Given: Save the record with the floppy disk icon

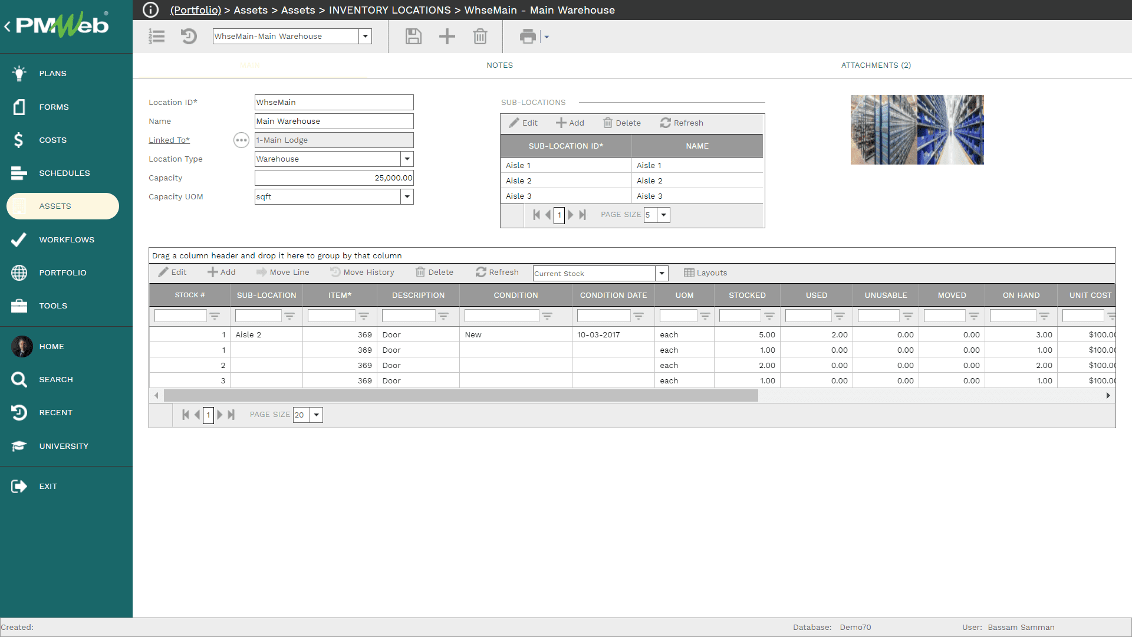Looking at the screenshot, I should pos(413,37).
